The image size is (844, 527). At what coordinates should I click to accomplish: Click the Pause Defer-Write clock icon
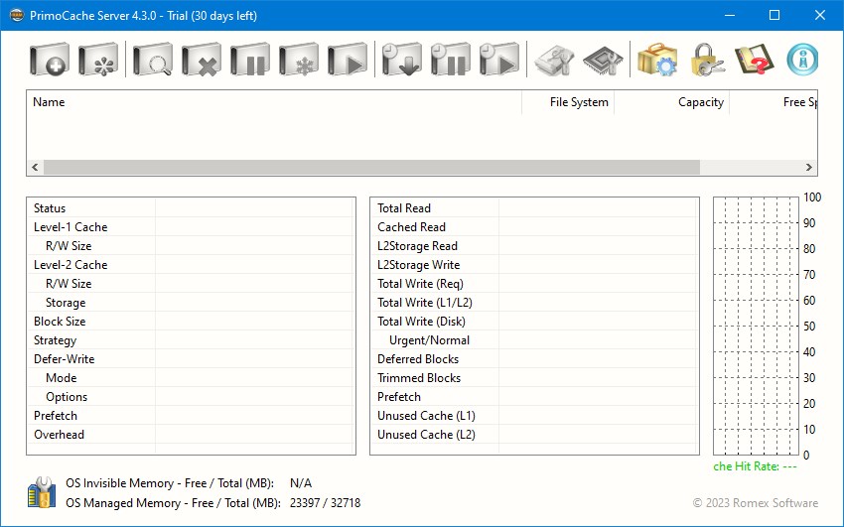(451, 60)
